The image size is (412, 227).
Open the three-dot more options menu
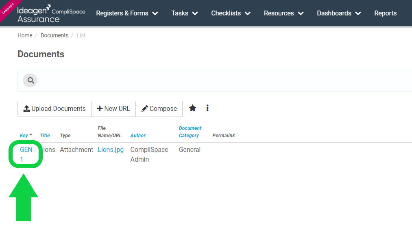(207, 108)
